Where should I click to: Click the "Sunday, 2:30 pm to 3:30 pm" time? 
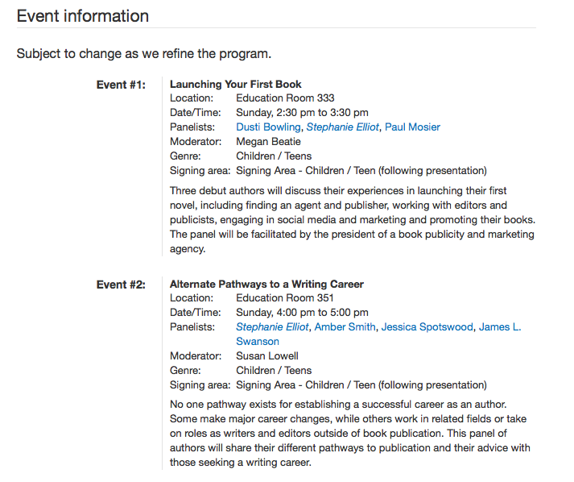(302, 113)
